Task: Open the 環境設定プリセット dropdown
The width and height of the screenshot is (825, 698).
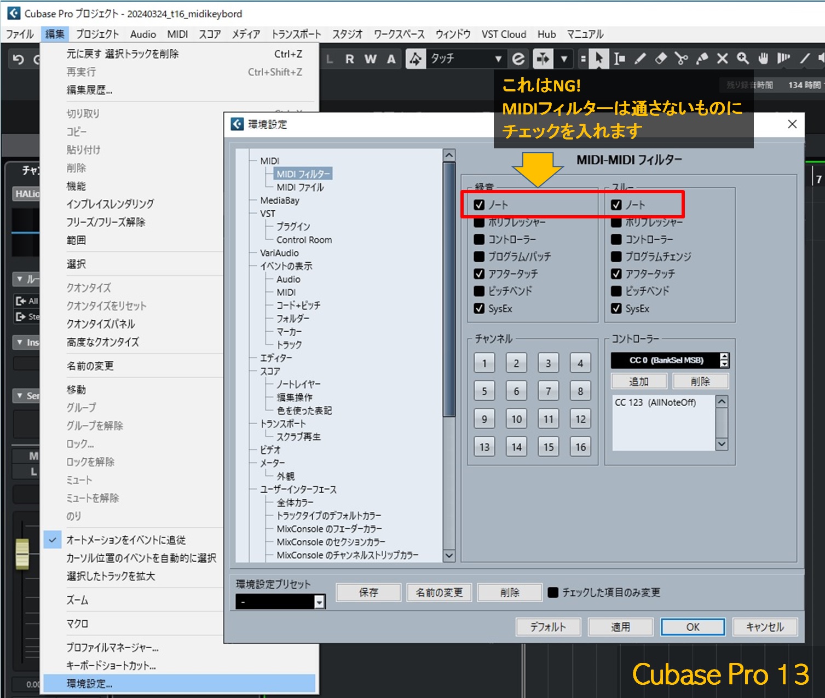Action: (x=320, y=602)
